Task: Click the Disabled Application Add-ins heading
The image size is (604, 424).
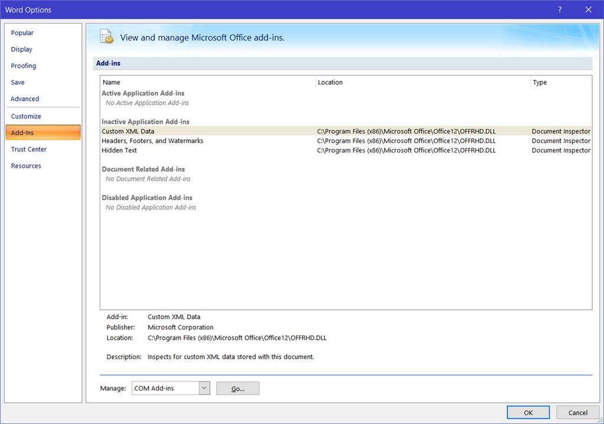Action: tap(147, 198)
